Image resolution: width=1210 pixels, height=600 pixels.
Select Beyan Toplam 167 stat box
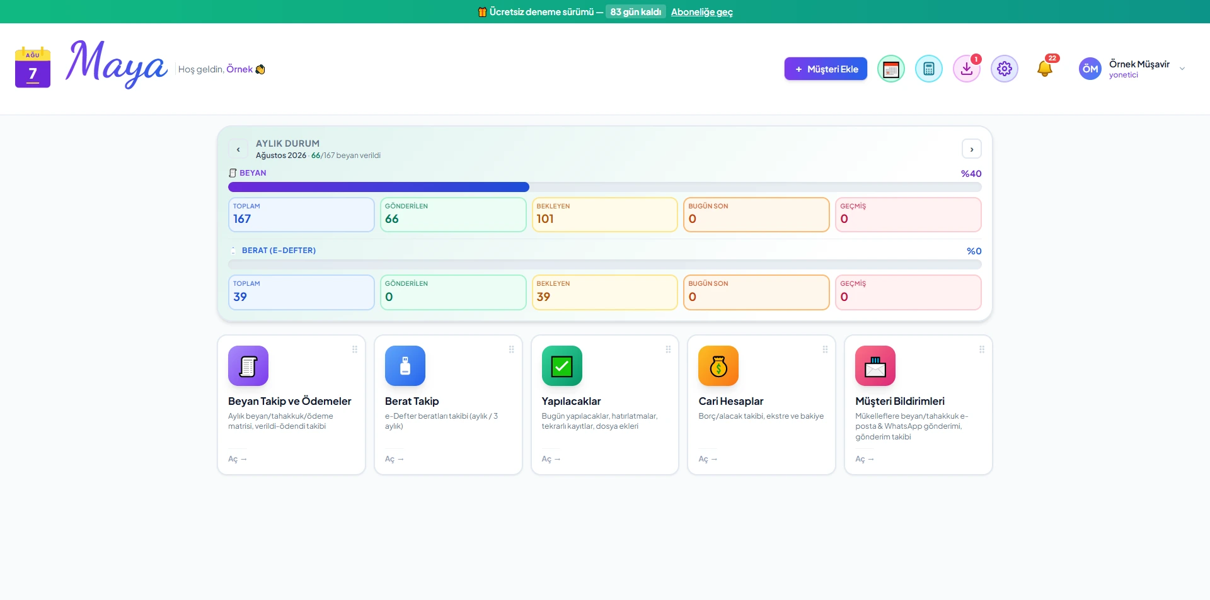click(301, 215)
